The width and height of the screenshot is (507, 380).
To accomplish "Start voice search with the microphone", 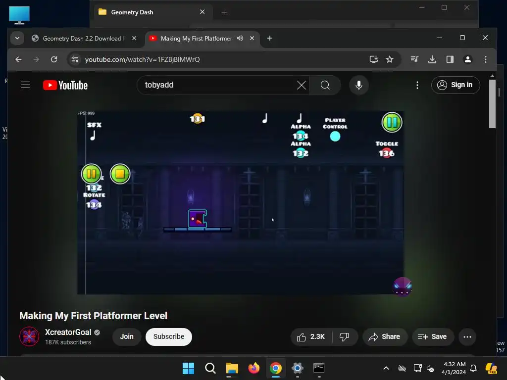I will [x=358, y=85].
